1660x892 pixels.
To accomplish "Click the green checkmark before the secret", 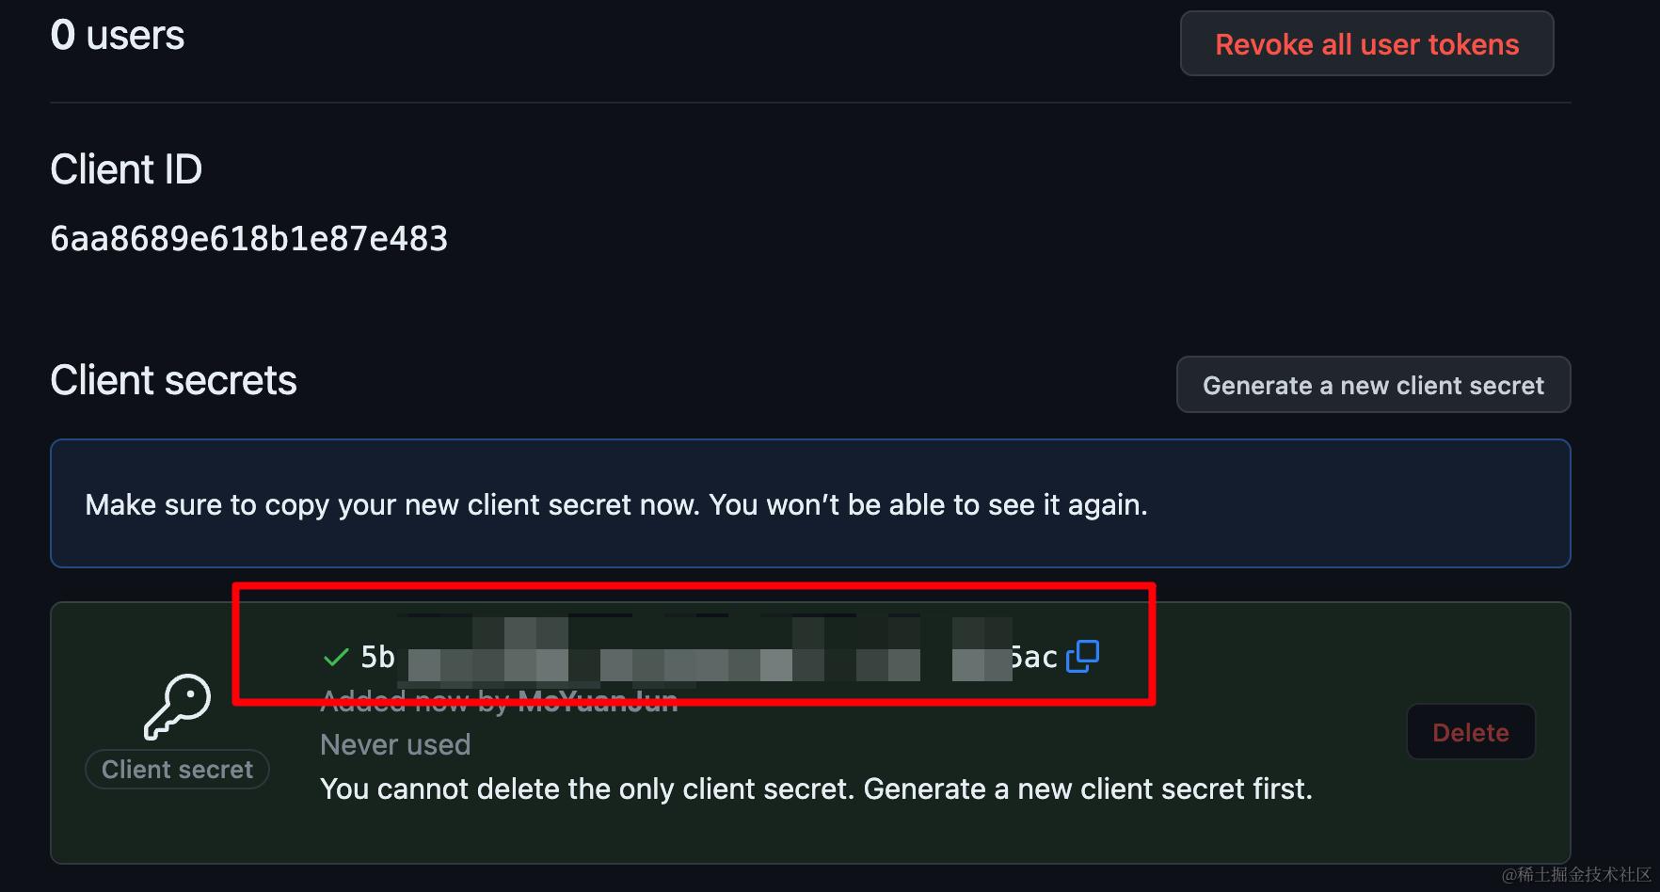I will click(336, 657).
